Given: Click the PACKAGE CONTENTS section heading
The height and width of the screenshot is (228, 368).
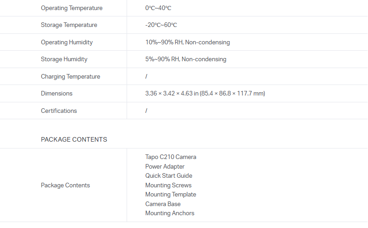Looking at the screenshot, I should click(x=74, y=139).
